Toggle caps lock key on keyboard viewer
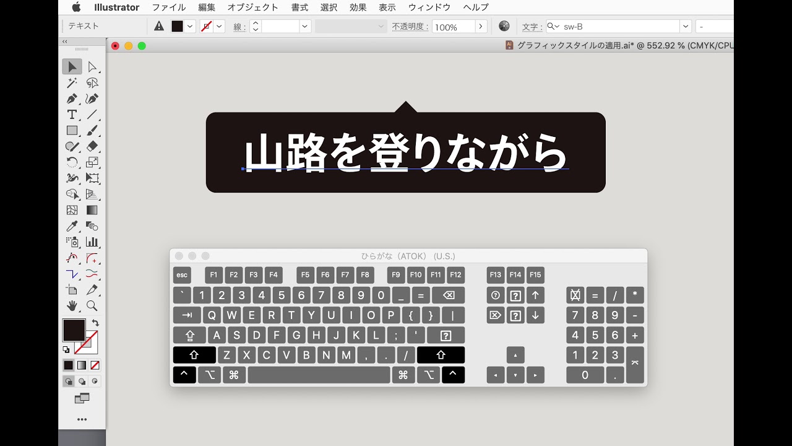792x446 pixels. coord(189,335)
